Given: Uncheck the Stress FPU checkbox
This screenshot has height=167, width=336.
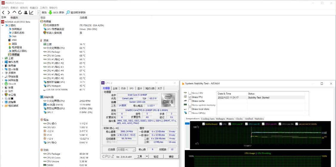Looking at the screenshot, I should click(x=190, y=97).
